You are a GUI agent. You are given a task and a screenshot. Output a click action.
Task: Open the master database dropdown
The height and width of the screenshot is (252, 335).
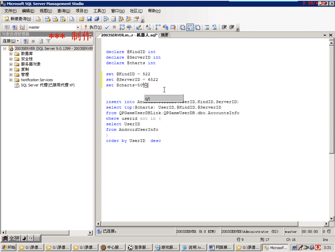point(78,27)
